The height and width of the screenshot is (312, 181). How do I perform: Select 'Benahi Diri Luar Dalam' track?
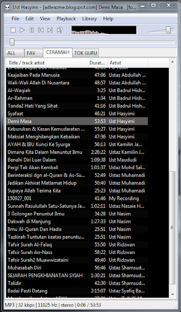tap(77, 160)
